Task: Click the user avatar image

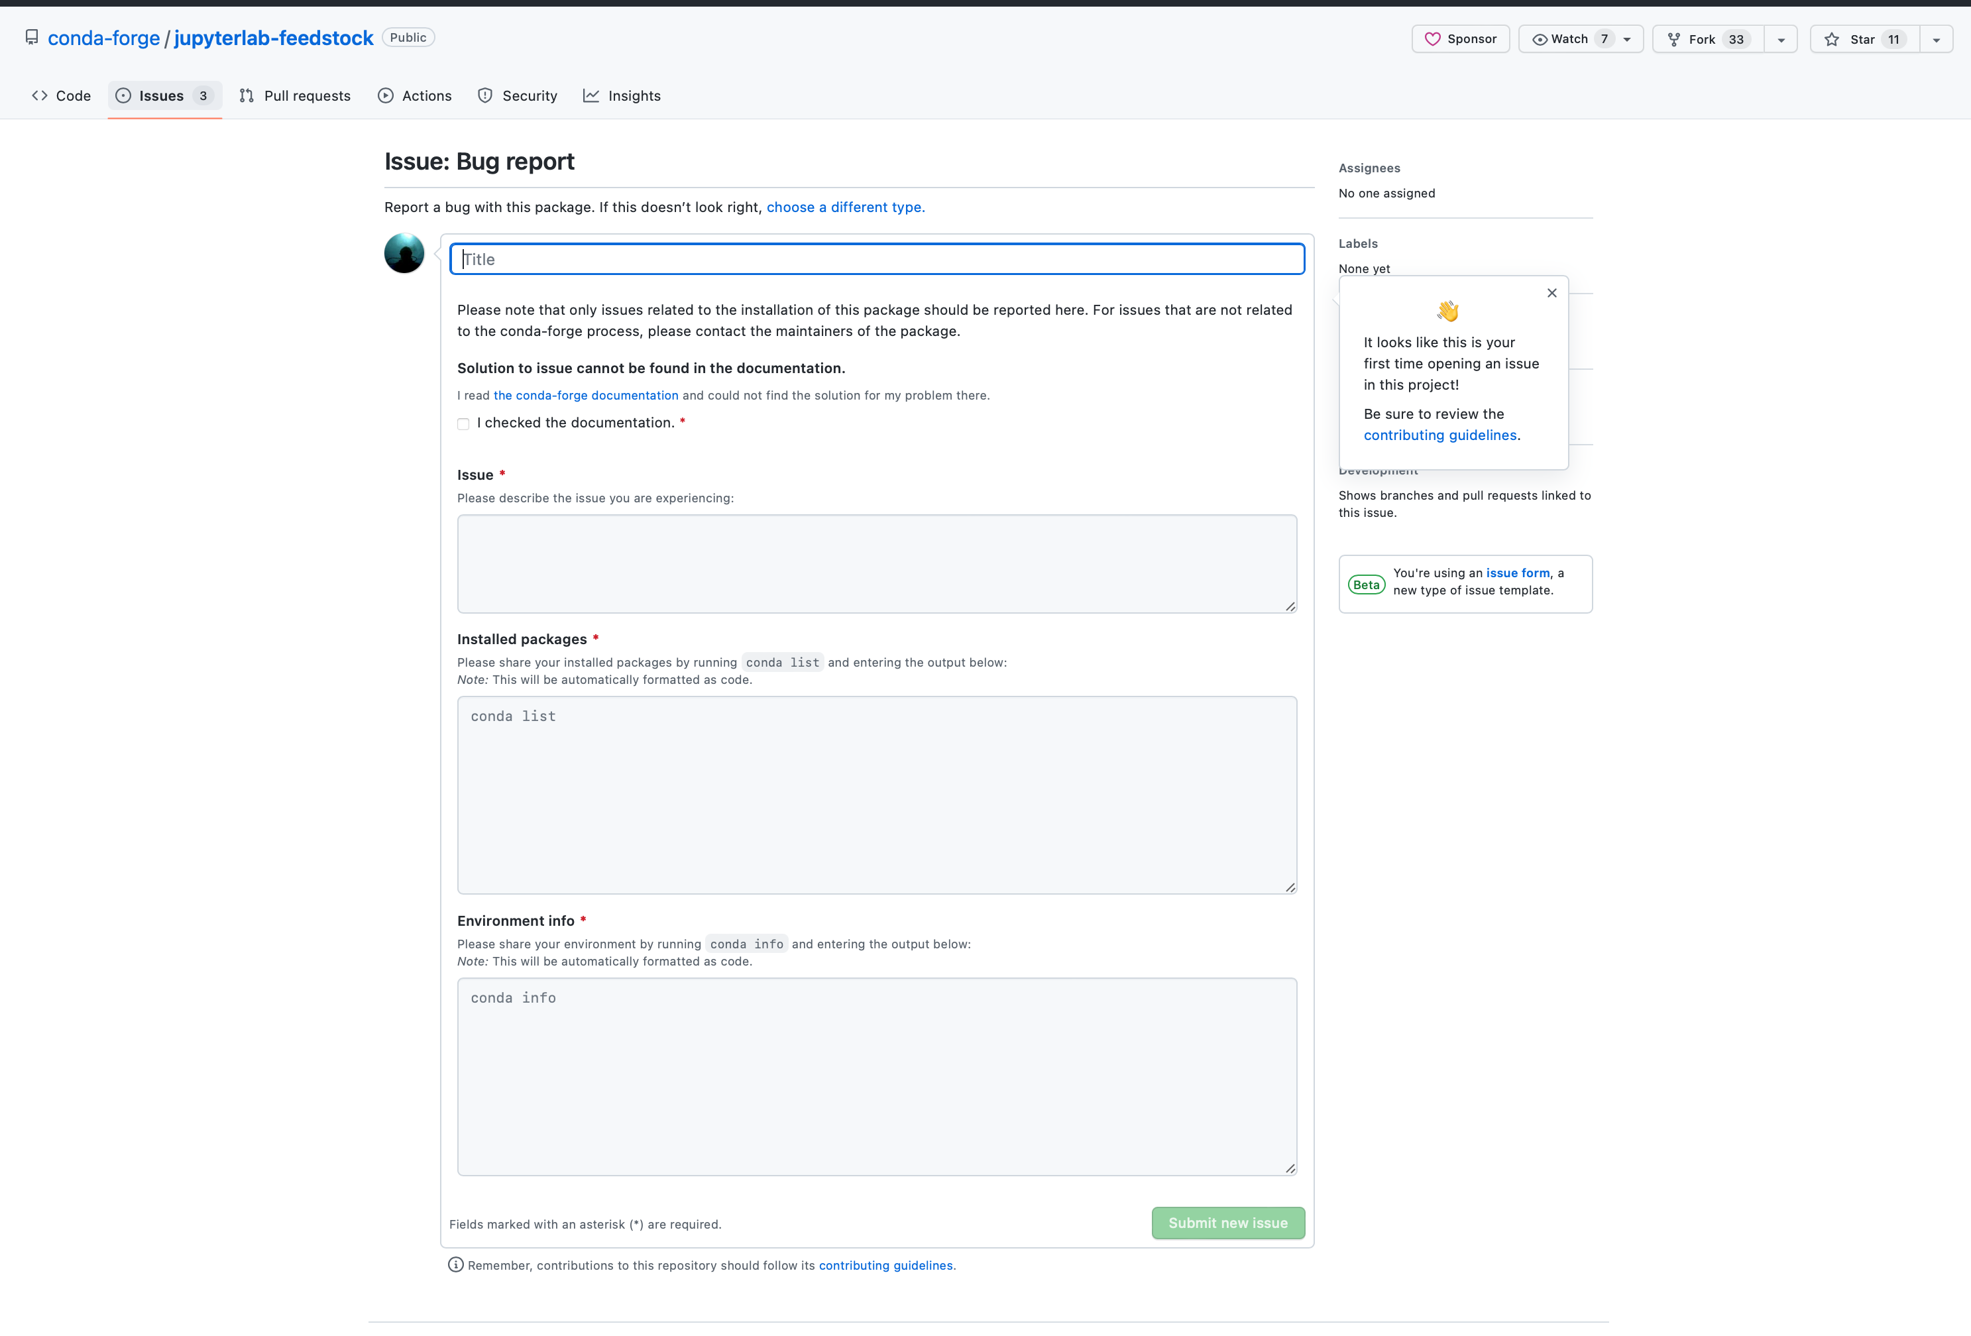Action: coord(404,252)
